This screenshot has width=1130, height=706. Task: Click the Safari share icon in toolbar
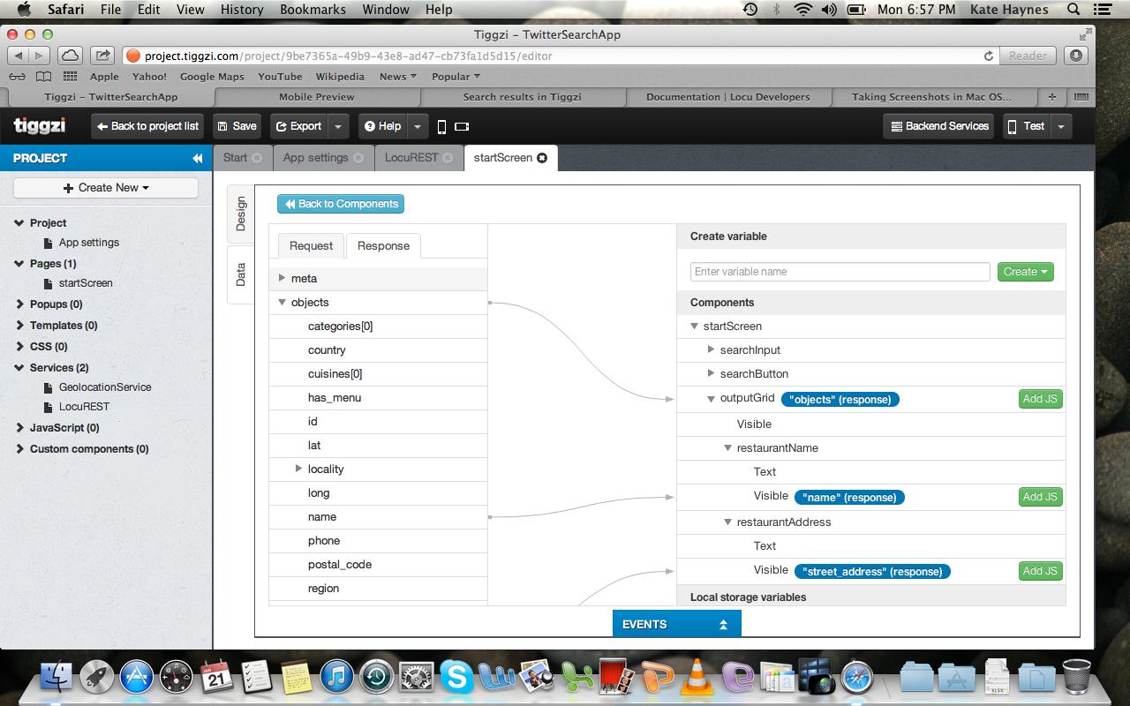point(102,56)
